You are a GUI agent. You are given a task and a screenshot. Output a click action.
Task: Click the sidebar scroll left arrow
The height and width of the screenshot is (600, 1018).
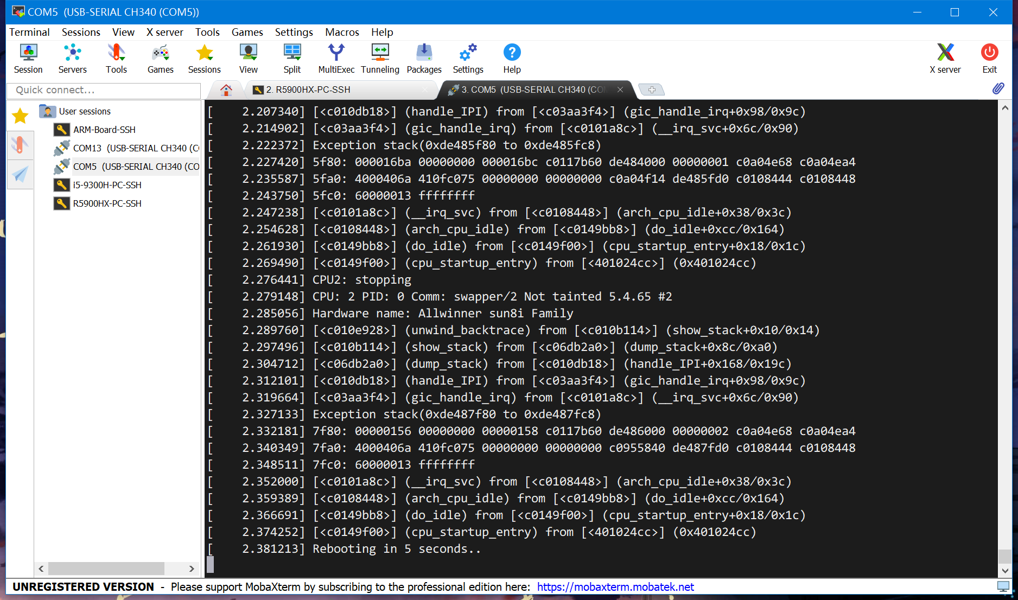tap(41, 569)
